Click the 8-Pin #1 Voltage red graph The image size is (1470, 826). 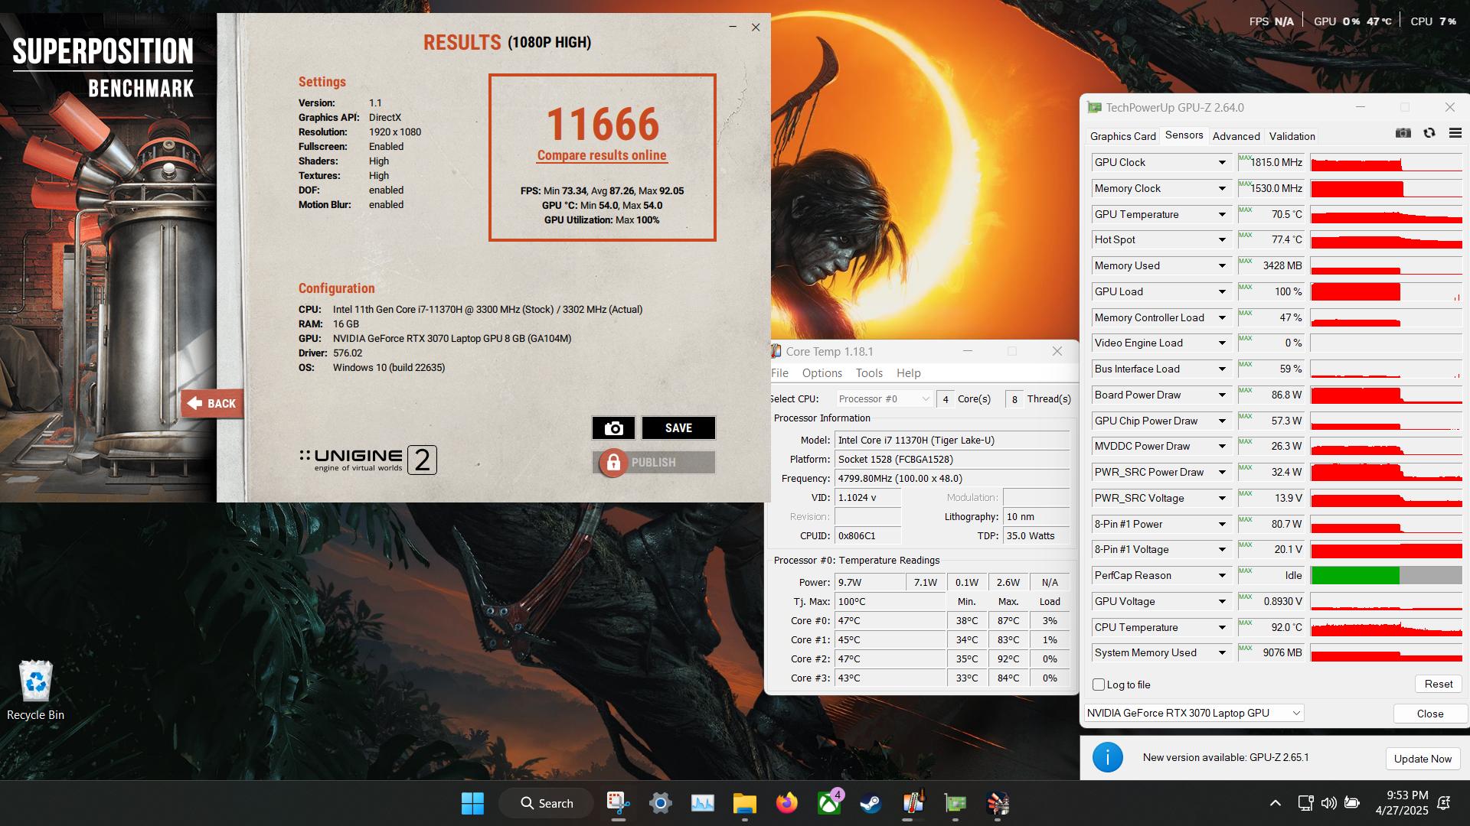click(x=1386, y=550)
